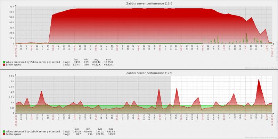Click the '30 K' y-axis label
Screen dimensions: 278x139
point(12,28)
